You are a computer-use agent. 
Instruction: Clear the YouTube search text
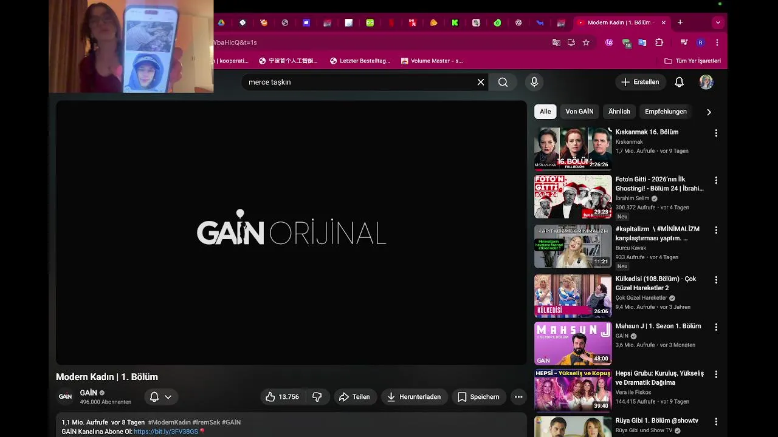pos(481,82)
